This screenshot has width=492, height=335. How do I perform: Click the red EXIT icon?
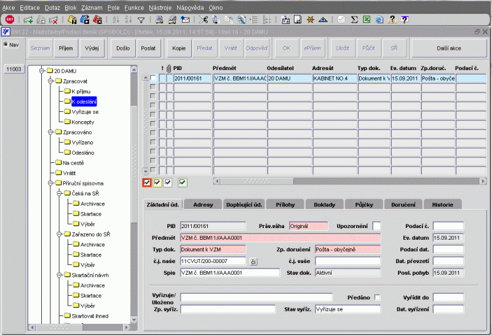(x=10, y=20)
